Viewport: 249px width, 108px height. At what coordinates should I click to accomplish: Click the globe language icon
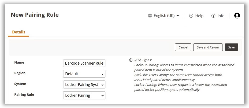tap(150, 16)
